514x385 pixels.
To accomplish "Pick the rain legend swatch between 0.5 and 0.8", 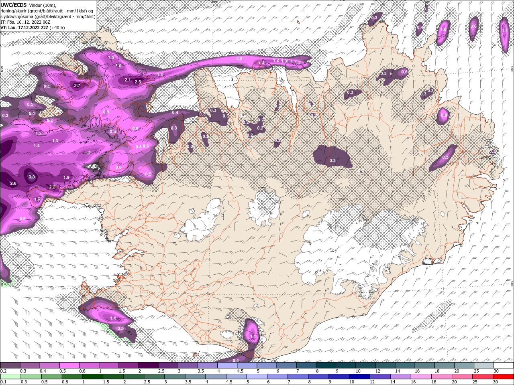I will (x=51, y=377).
